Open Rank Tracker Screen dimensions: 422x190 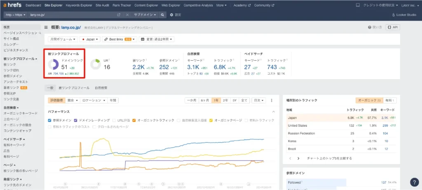[x=122, y=5]
